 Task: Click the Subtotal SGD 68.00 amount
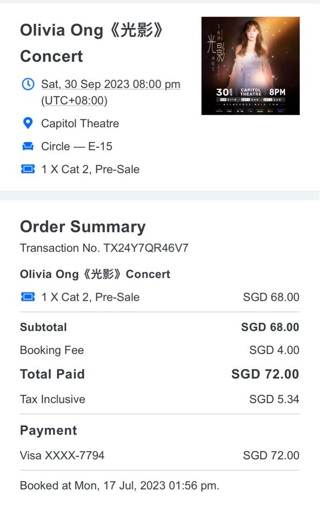click(270, 327)
